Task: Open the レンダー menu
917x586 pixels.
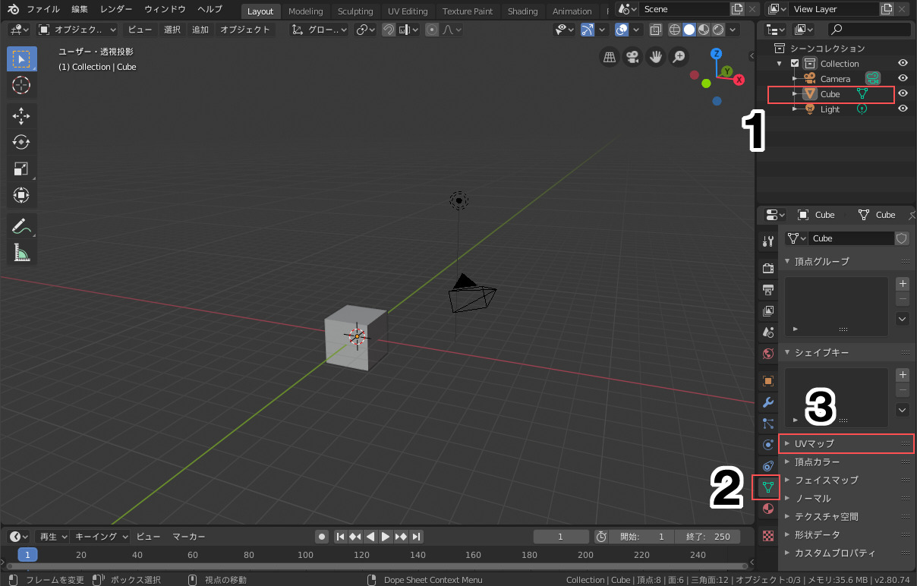Action: [x=115, y=9]
